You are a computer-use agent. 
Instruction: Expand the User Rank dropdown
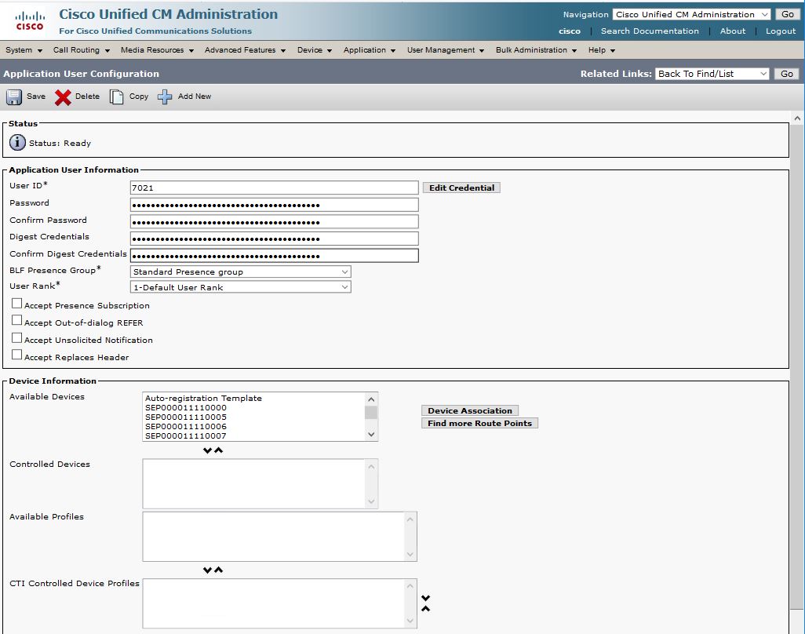240,287
